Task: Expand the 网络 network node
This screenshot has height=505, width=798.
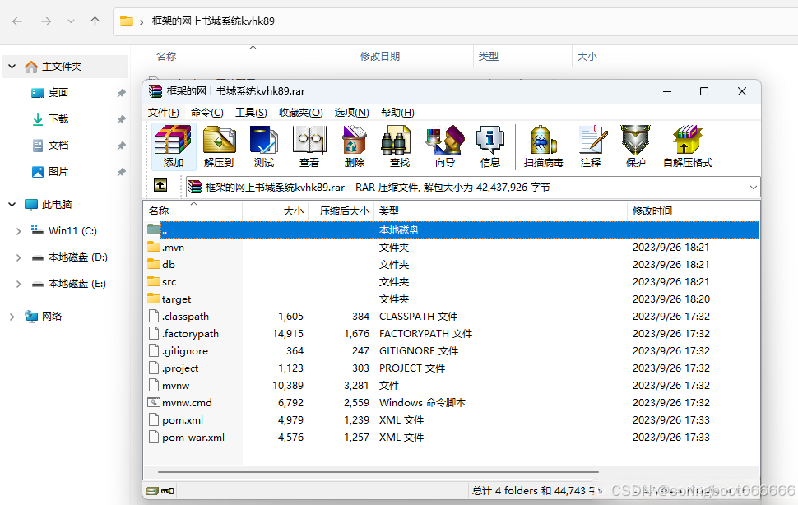Action: click(12, 317)
